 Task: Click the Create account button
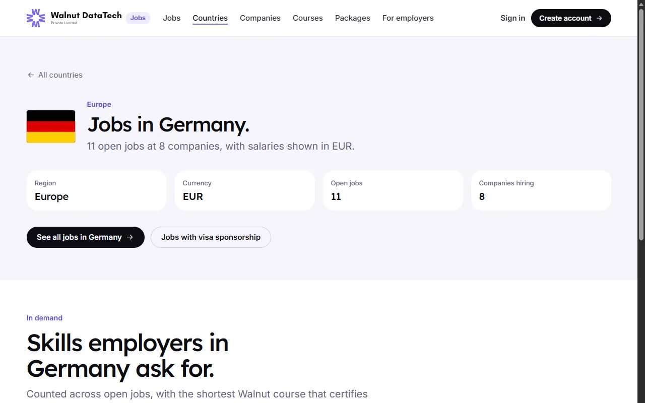point(571,18)
